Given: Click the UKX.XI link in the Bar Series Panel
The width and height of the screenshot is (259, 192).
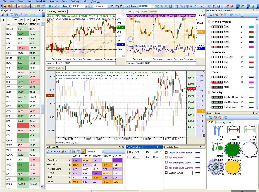Looking at the screenshot, I should coord(135,152).
